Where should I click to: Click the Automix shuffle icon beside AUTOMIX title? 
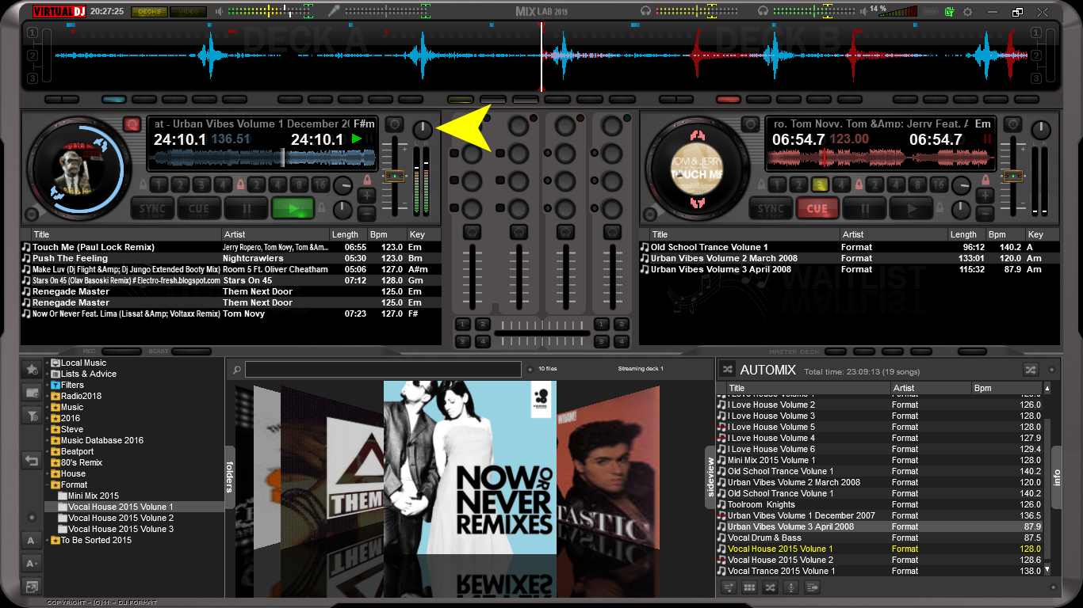click(x=727, y=370)
